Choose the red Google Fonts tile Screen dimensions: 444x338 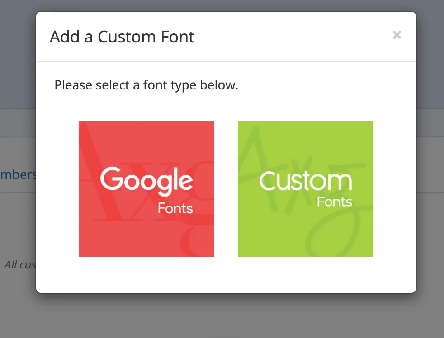(146, 189)
